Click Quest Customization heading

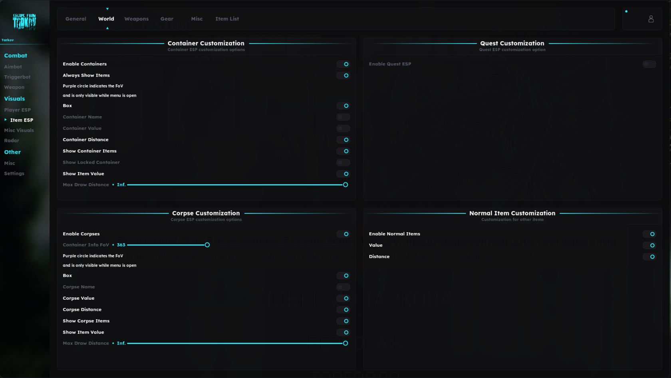click(x=512, y=43)
